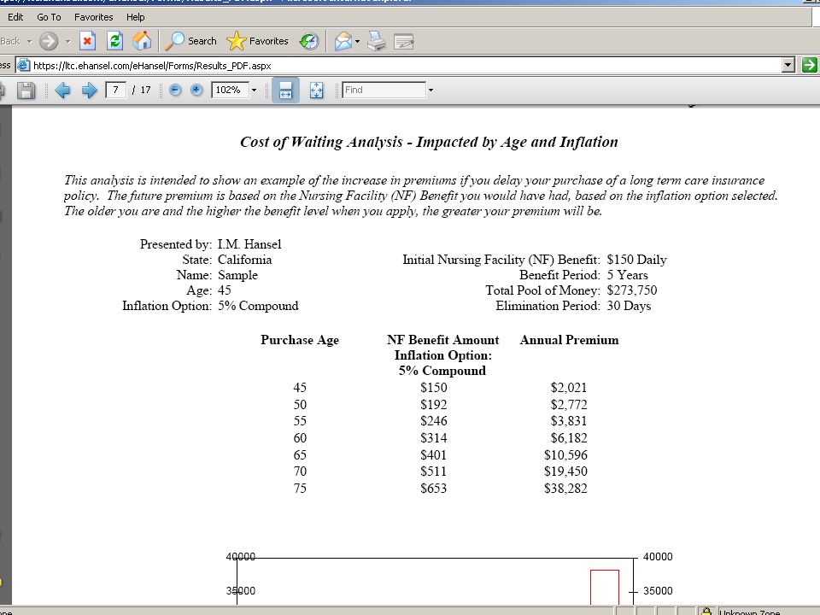Image resolution: width=820 pixels, height=615 pixels.
Task: Click the 30 Days elimination period value
Action: 629,306
